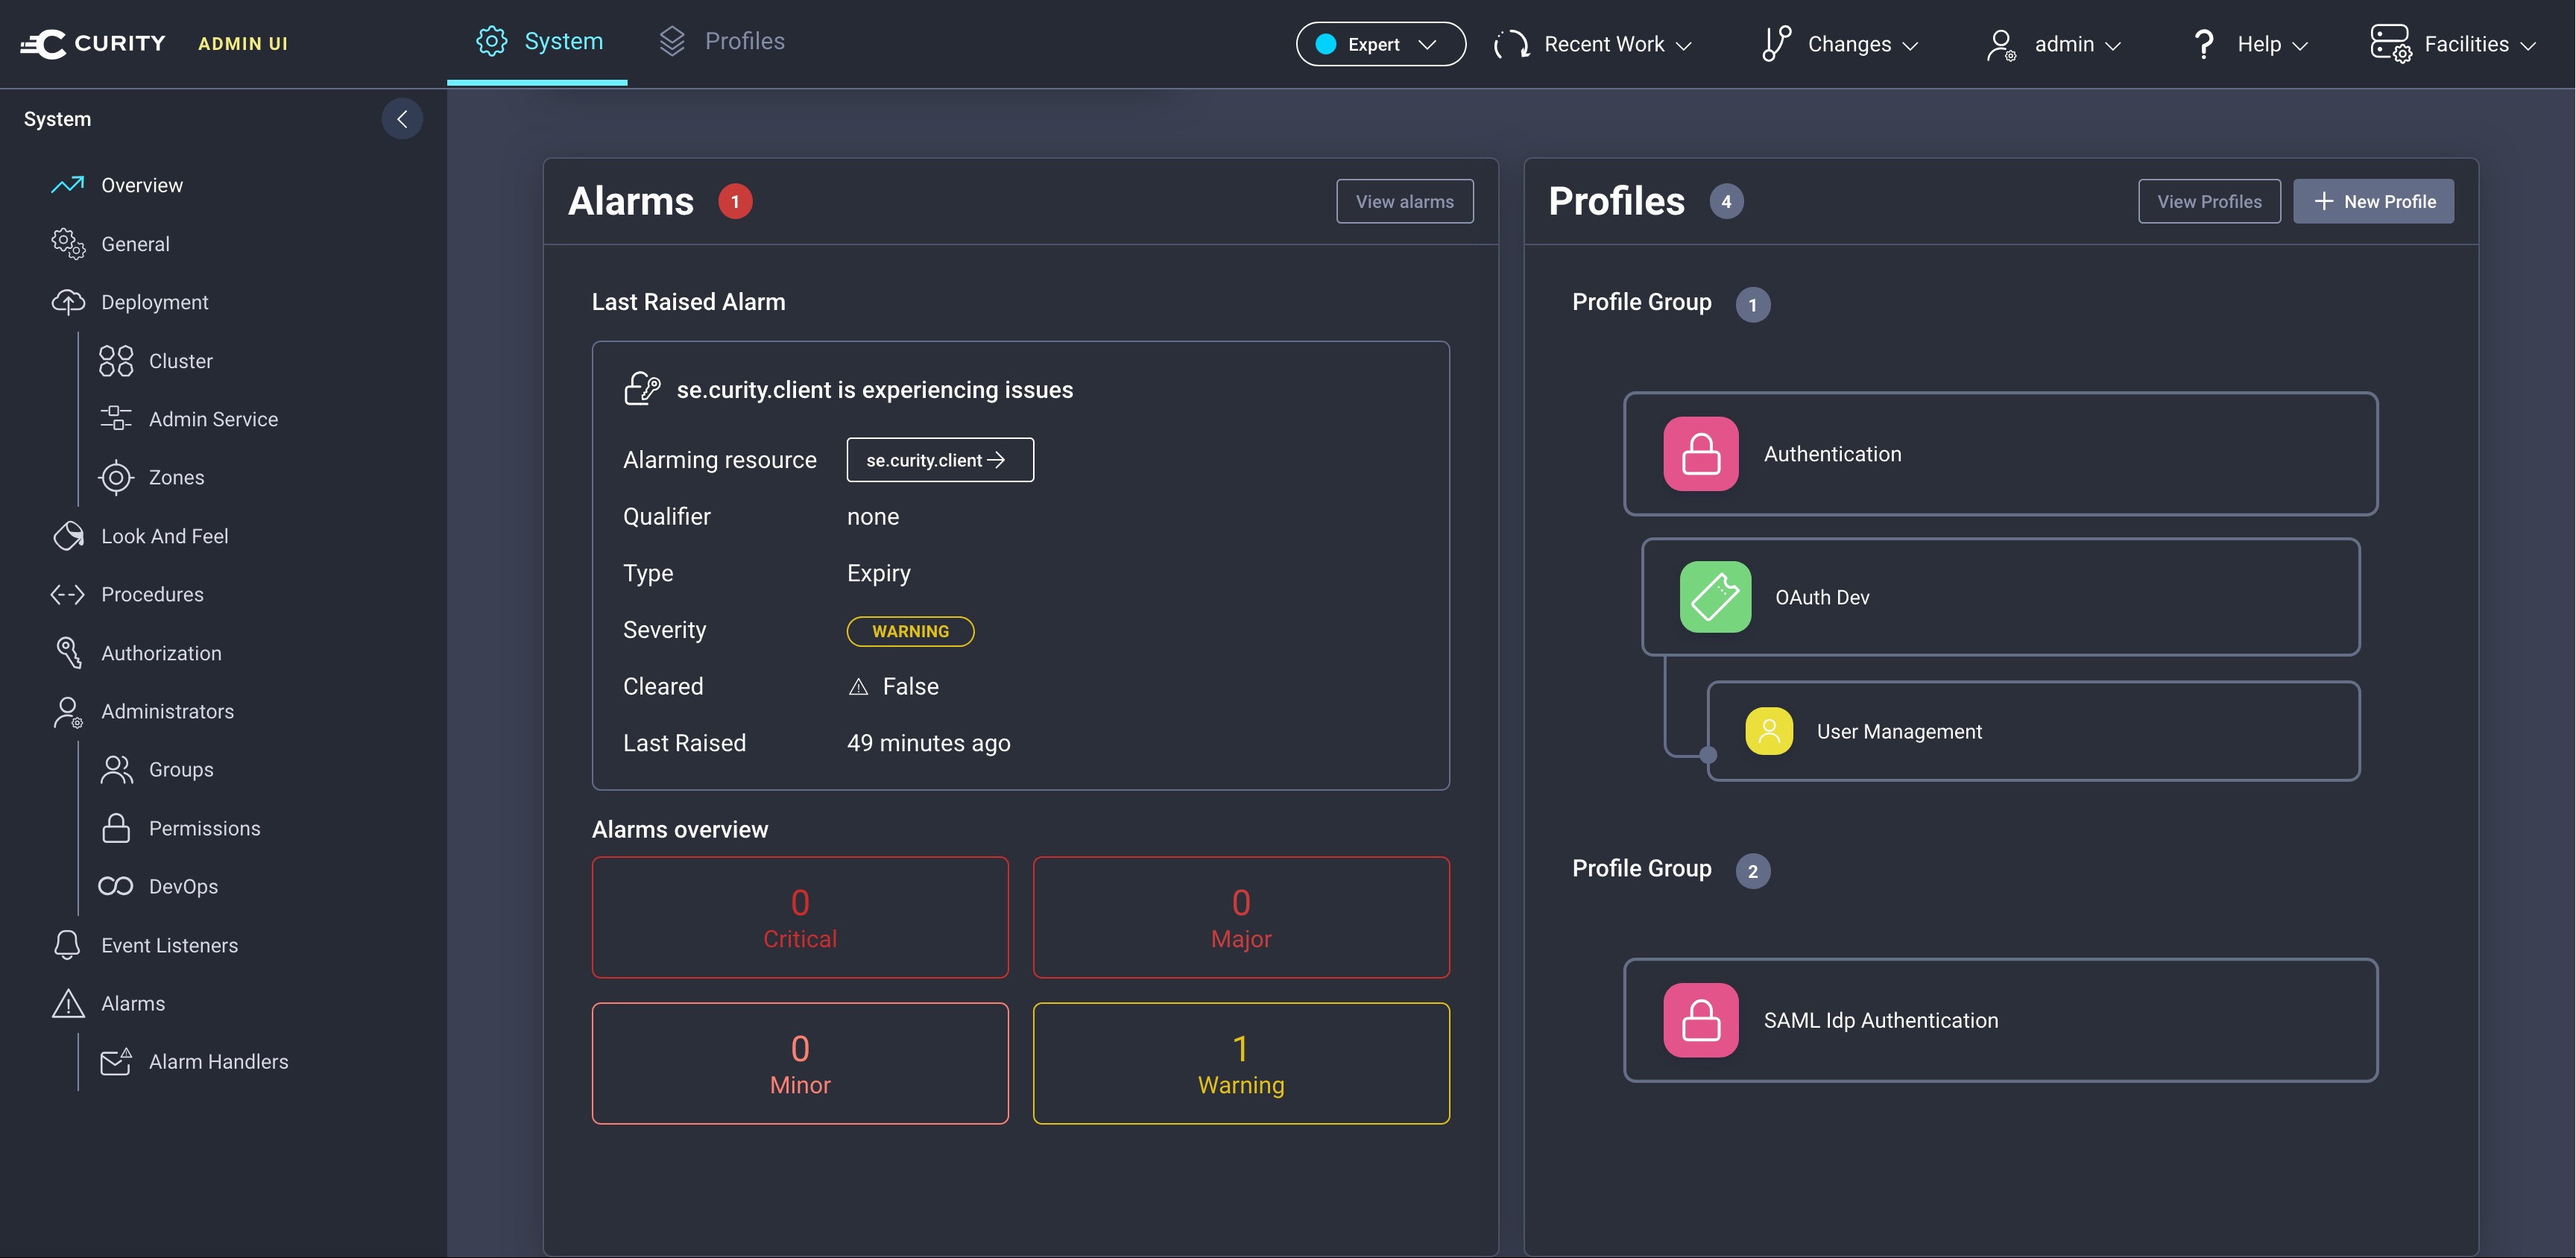Image resolution: width=2576 pixels, height=1258 pixels.
Task: Click the Groups people icon
Action: pyautogui.click(x=116, y=770)
